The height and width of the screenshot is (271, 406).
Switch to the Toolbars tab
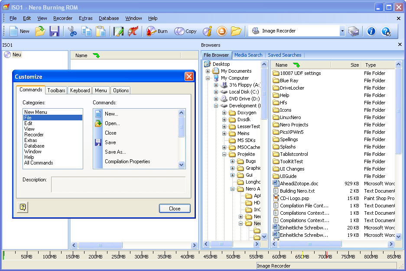click(56, 90)
